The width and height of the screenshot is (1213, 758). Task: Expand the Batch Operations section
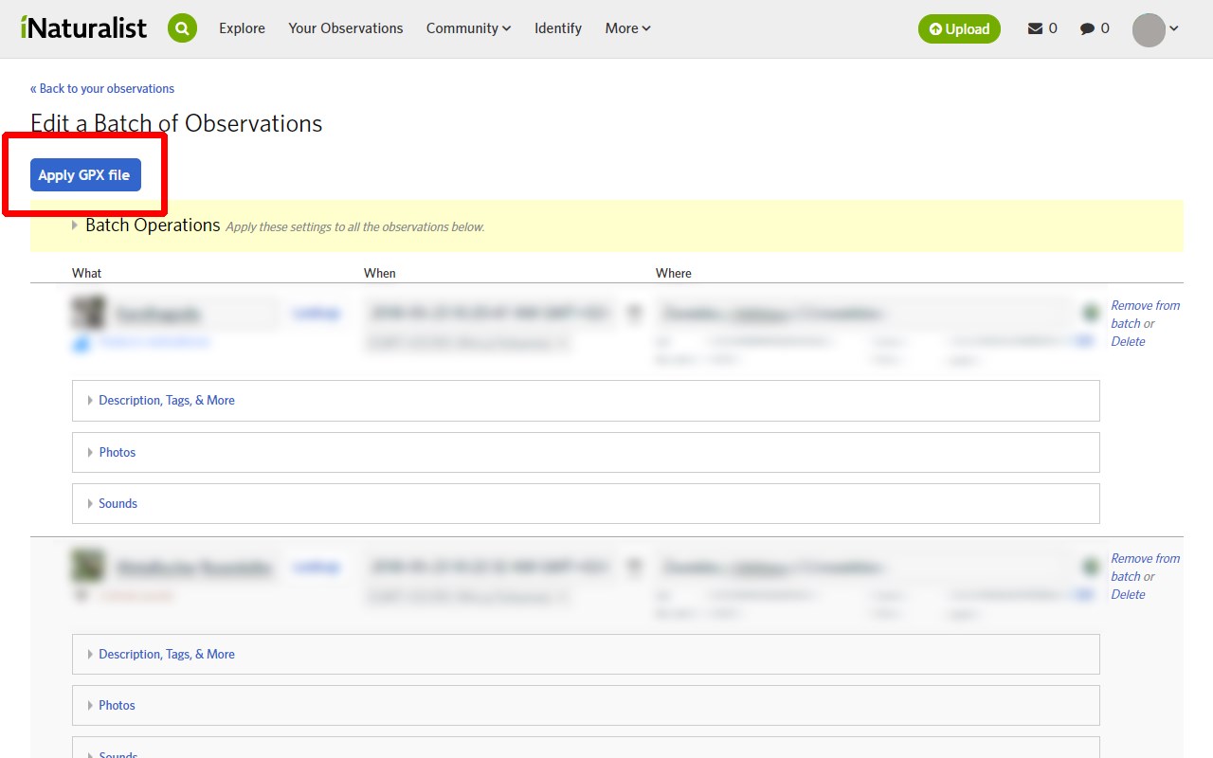click(x=152, y=226)
